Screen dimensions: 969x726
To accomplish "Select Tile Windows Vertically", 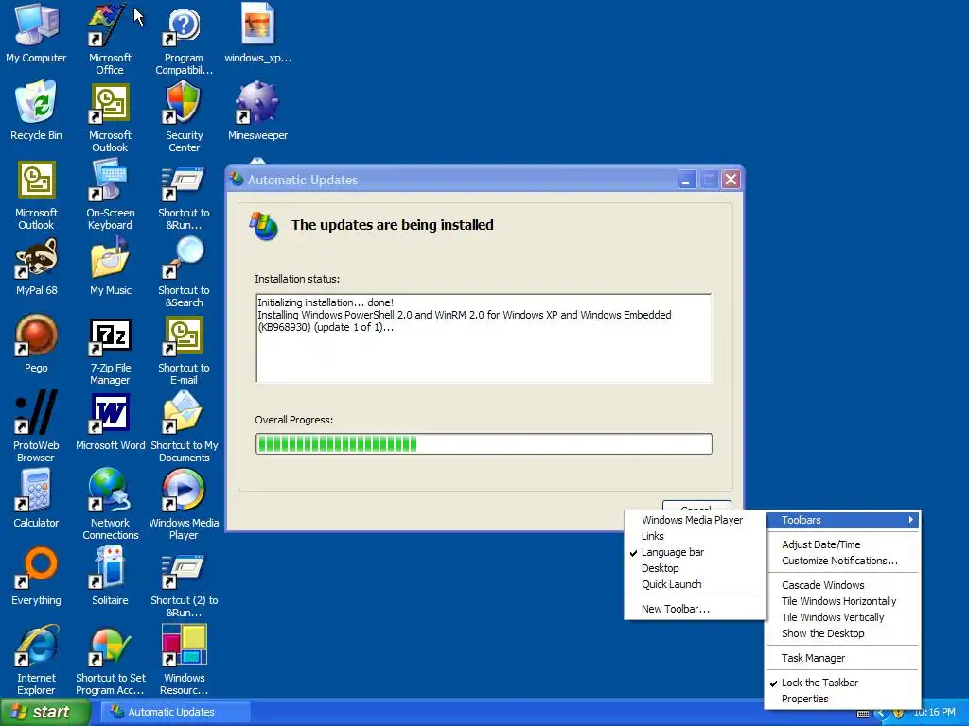I will [842, 616].
